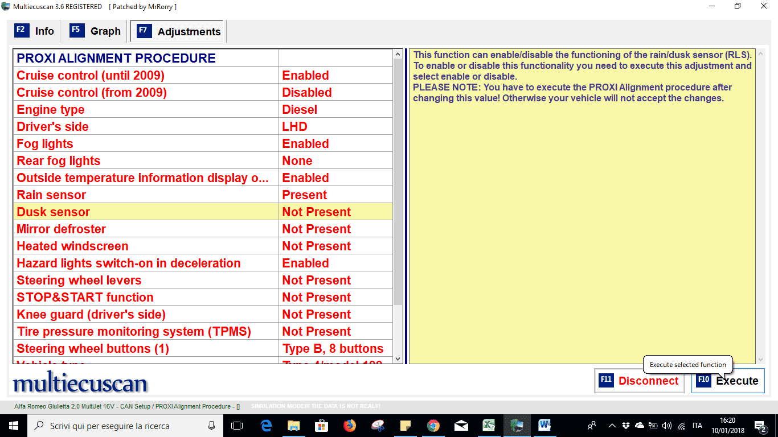Switch to Word in the taskbar
The width and height of the screenshot is (778, 437).
(544, 426)
